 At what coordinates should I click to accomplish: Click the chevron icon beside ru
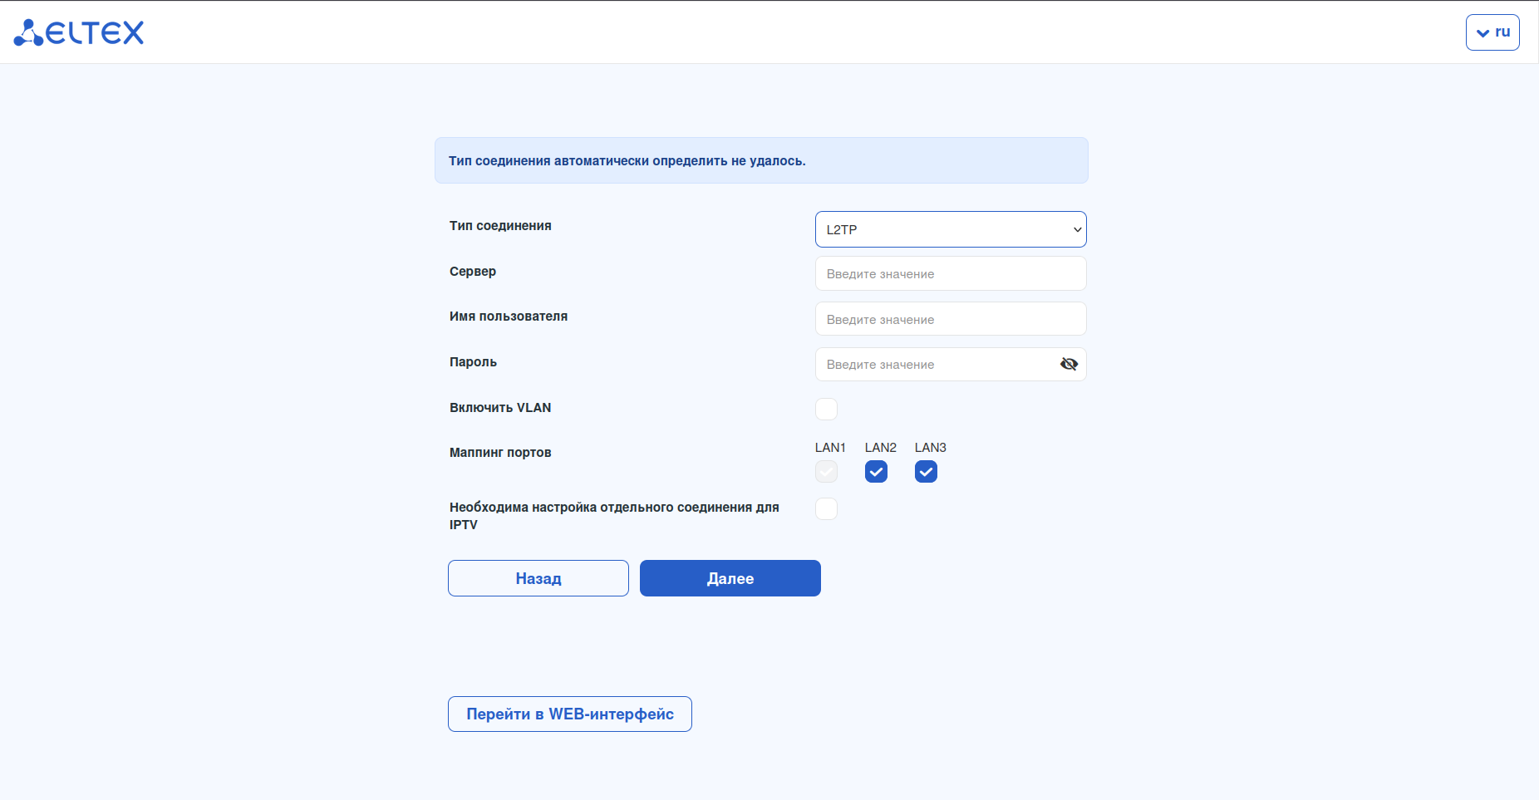pos(1482,33)
